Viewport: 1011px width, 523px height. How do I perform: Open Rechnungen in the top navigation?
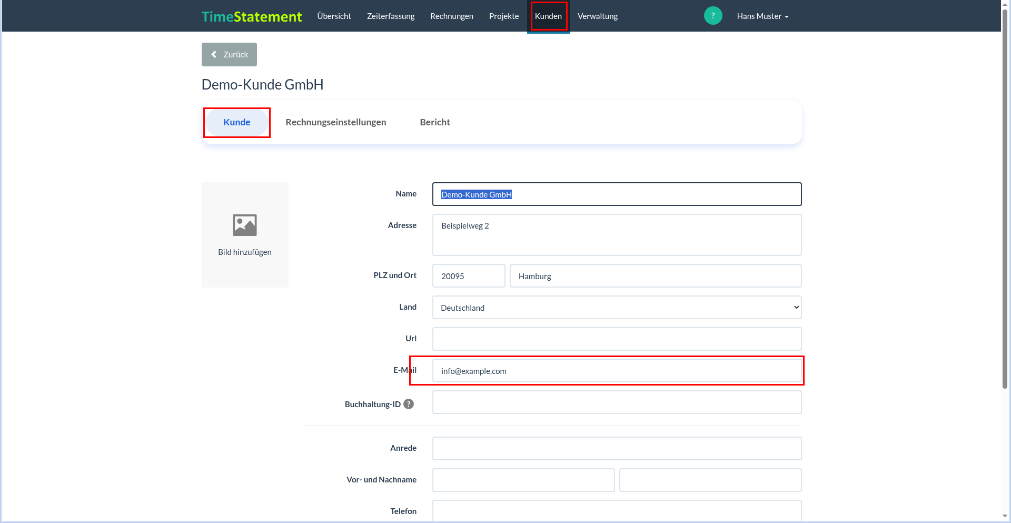pyautogui.click(x=452, y=16)
